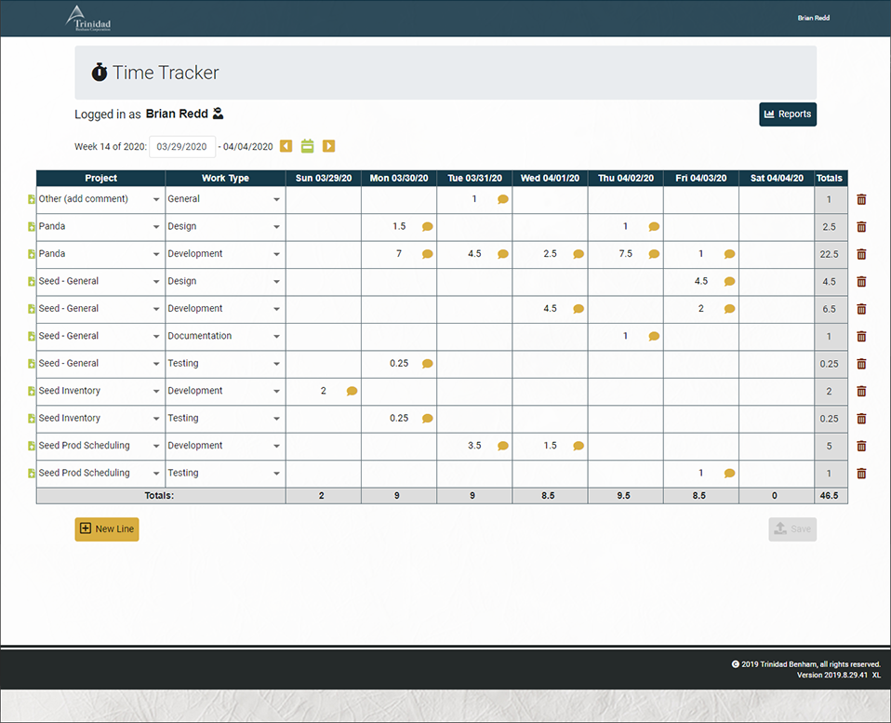
Task: Remove the Seed Prod Scheduling Development row
Action: pyautogui.click(x=861, y=447)
